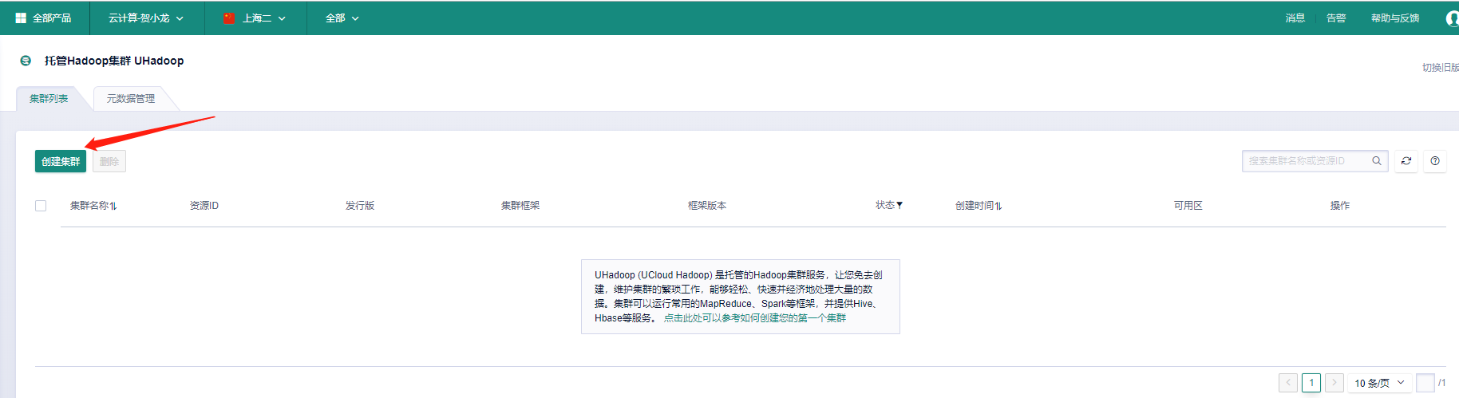Viewport: 1459px width, 398px height.
Task: Click the 创建集群 button
Action: (x=61, y=161)
